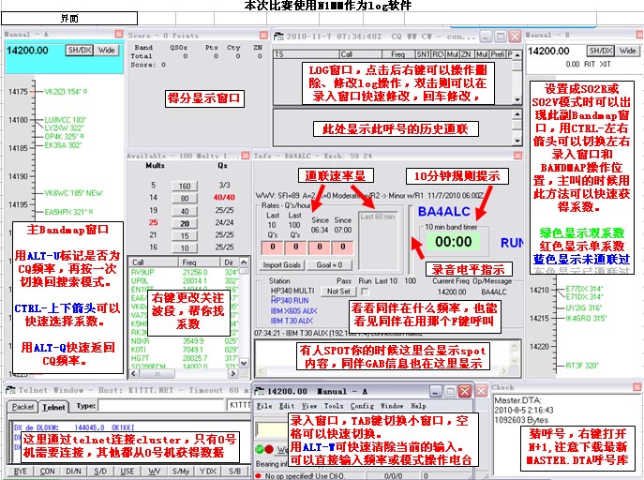
Task: Sort mults list by Call column header
Action: coord(154,262)
